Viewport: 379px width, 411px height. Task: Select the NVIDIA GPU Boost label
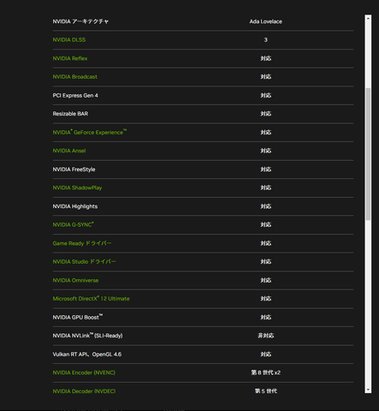[x=78, y=317]
